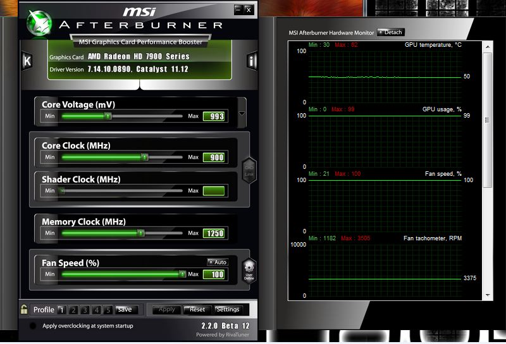Viewport: 506px width, 344px height.
Task: Select Profile slot 2
Action: [73, 310]
